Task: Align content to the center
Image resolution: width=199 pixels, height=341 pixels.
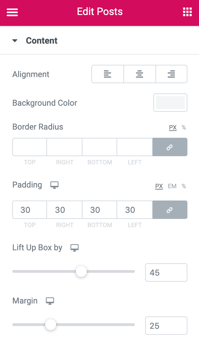Action: (x=139, y=74)
